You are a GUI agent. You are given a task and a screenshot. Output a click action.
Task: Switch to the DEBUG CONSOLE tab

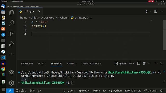(91, 64)
